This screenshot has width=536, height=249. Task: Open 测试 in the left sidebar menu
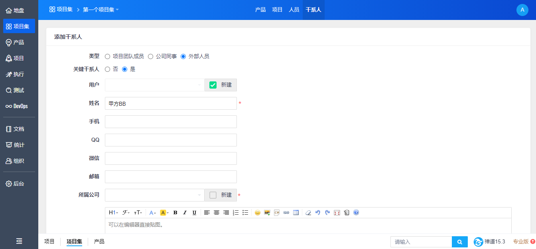point(19,90)
